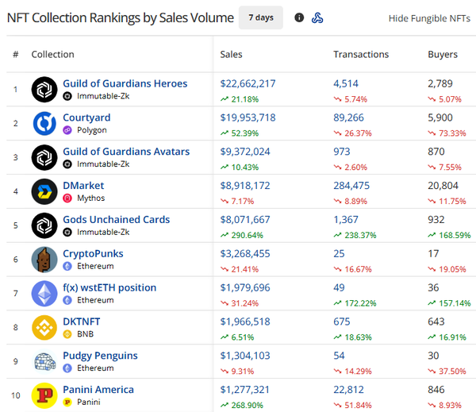Viewport: 476px width, 412px height.
Task: Click sales value $8,918,172
Action: click(245, 186)
